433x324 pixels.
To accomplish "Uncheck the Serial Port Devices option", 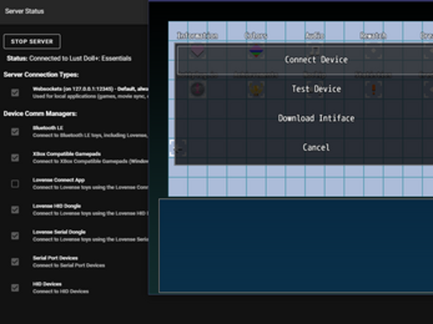I will [15, 261].
